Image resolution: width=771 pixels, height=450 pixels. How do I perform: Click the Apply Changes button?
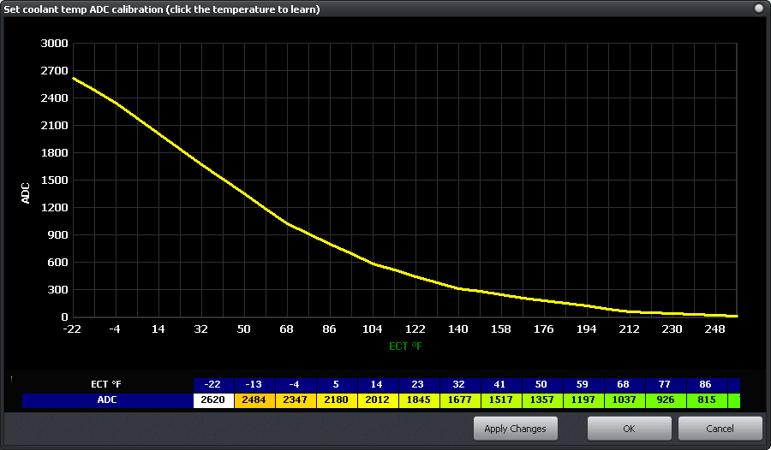[x=516, y=429]
